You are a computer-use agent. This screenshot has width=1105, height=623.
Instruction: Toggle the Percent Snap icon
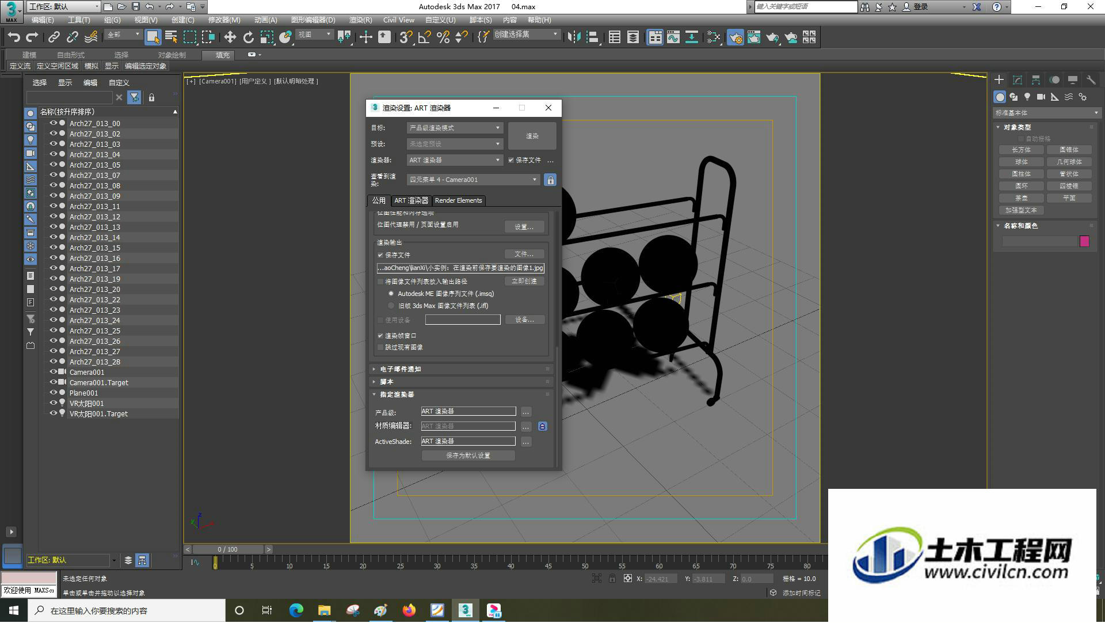point(443,37)
